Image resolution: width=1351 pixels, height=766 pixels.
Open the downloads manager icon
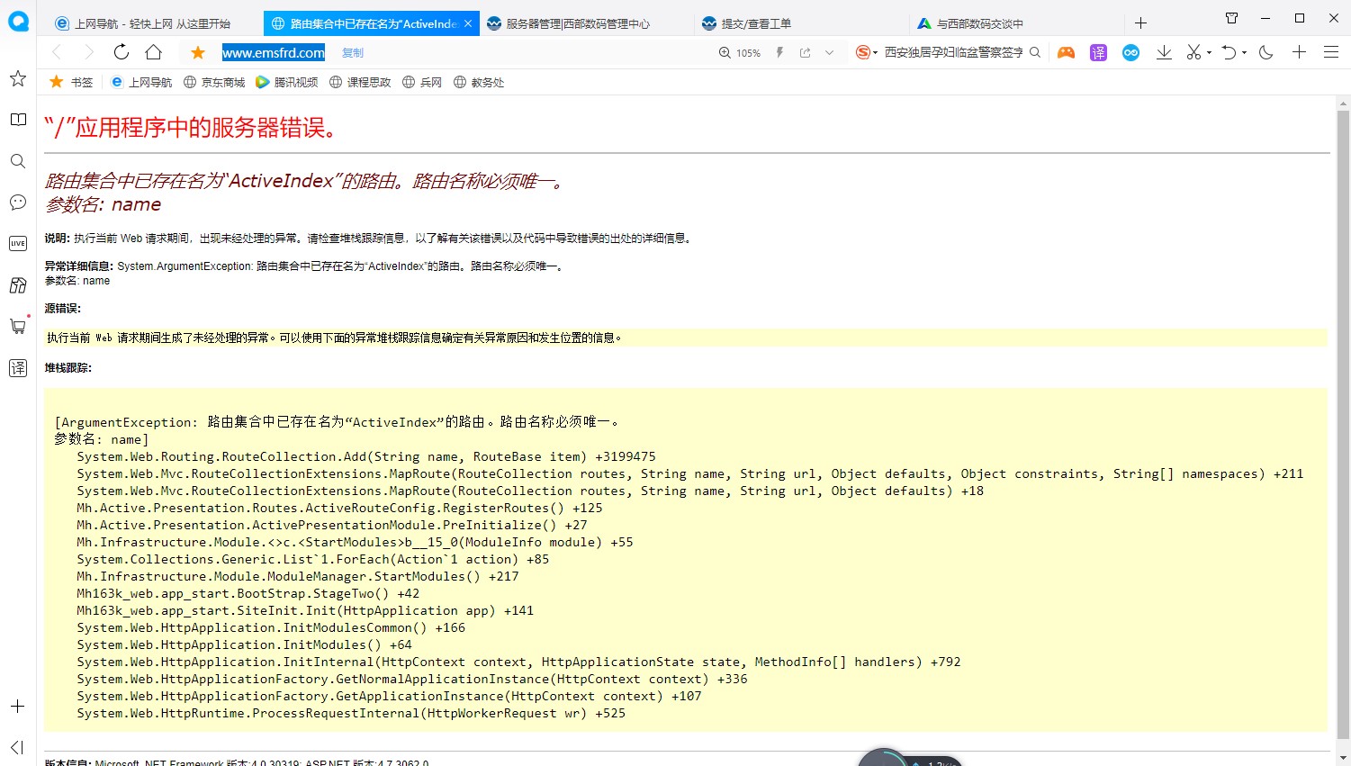[1164, 52]
